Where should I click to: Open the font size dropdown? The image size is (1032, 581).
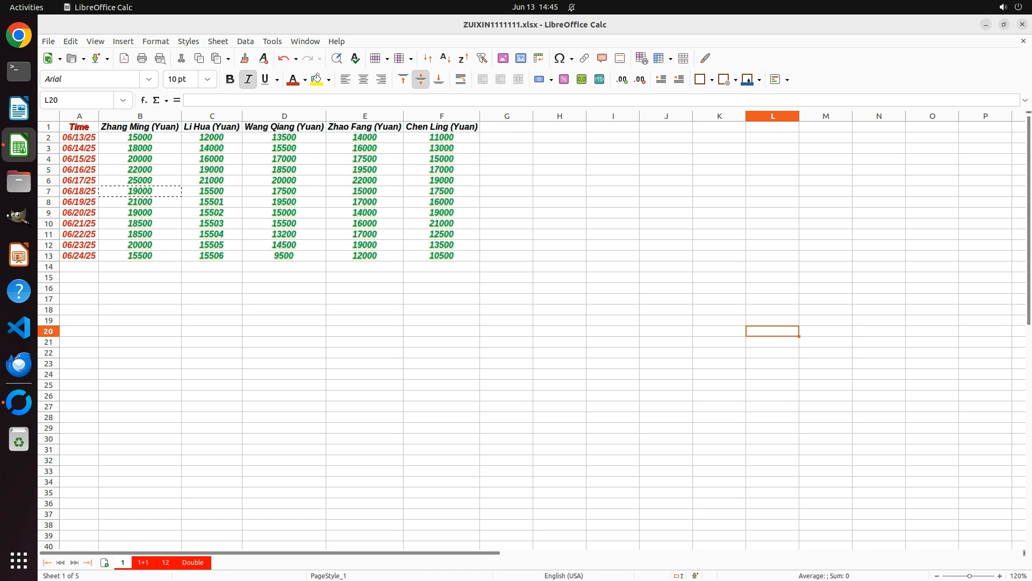207,79
